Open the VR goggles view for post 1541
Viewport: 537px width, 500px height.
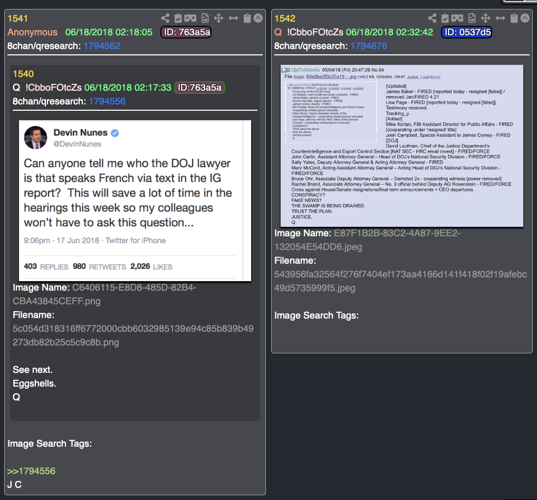click(190, 18)
